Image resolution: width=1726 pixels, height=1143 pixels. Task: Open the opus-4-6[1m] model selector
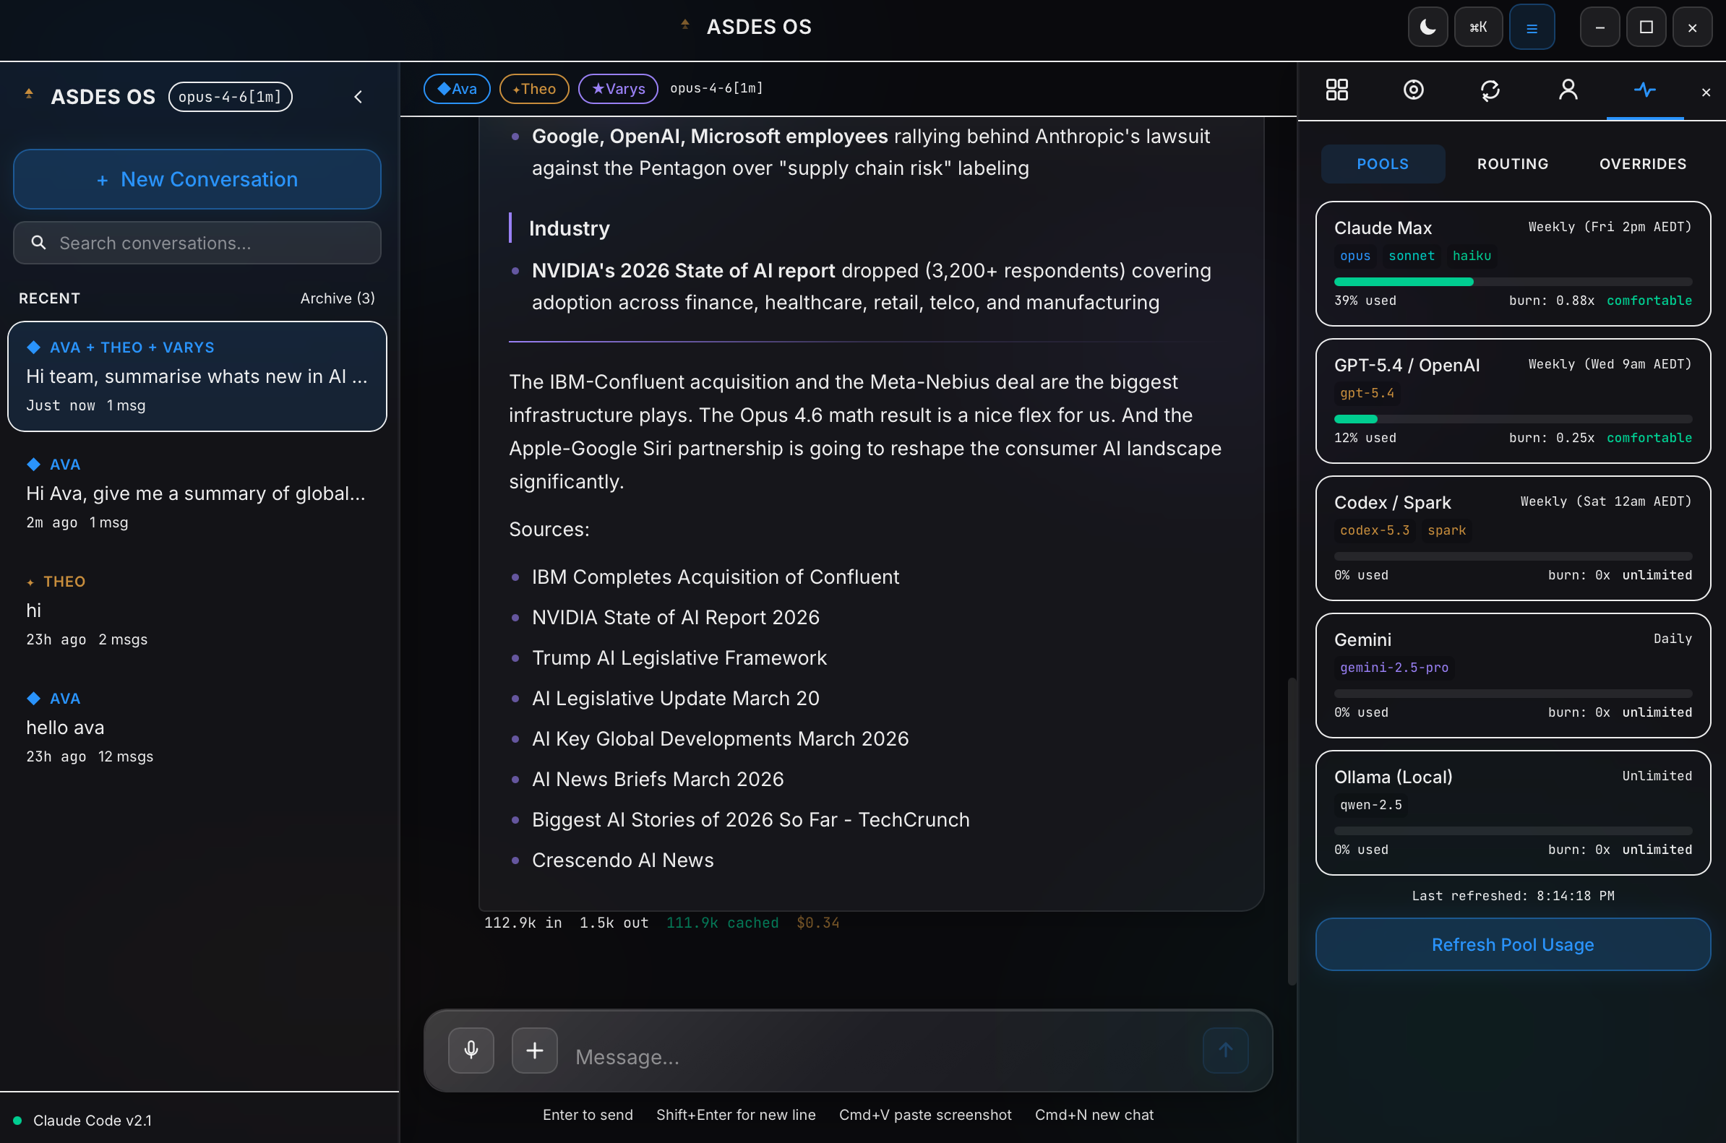[x=231, y=95]
